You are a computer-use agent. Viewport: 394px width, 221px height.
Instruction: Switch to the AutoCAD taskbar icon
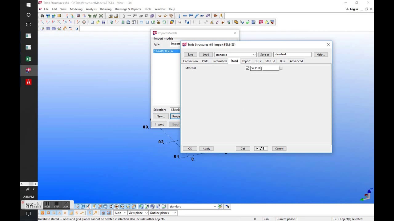point(29,82)
